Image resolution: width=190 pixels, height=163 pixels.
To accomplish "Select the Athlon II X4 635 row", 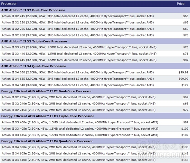I will pyautogui.click(x=95, y=79).
